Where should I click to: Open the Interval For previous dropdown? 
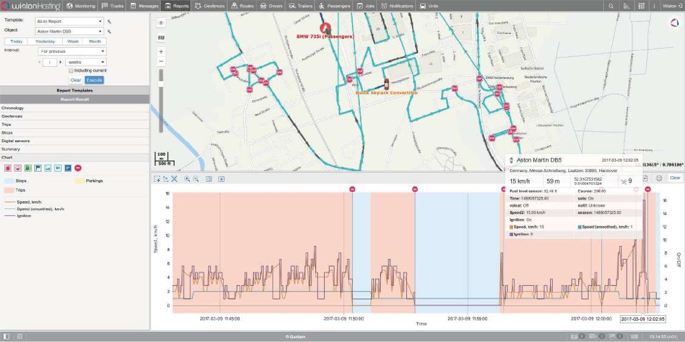point(72,51)
